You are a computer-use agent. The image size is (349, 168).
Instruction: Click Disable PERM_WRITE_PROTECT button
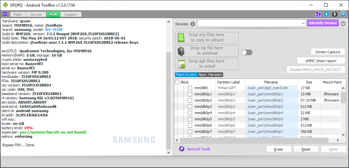click(x=316, y=70)
